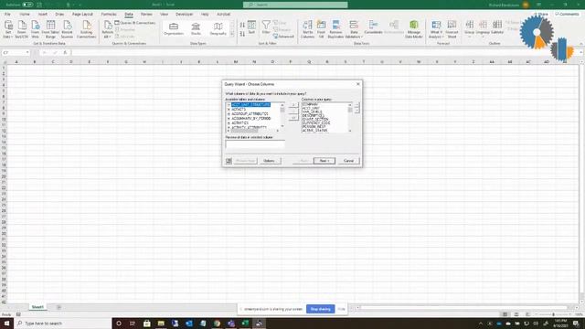Click the Stop sharing button

[321, 309]
